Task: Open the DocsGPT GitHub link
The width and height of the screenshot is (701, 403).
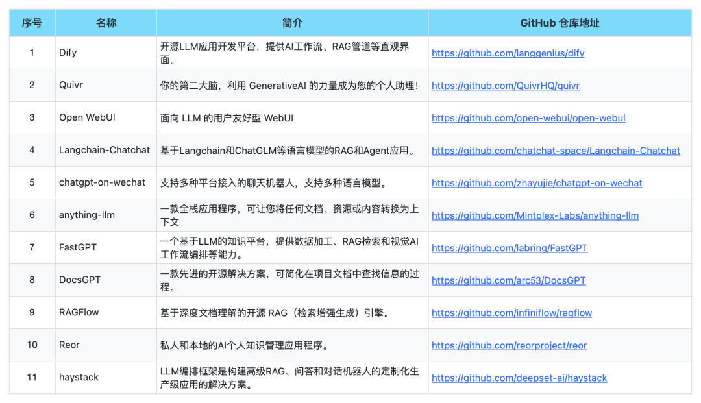Action: click(507, 280)
